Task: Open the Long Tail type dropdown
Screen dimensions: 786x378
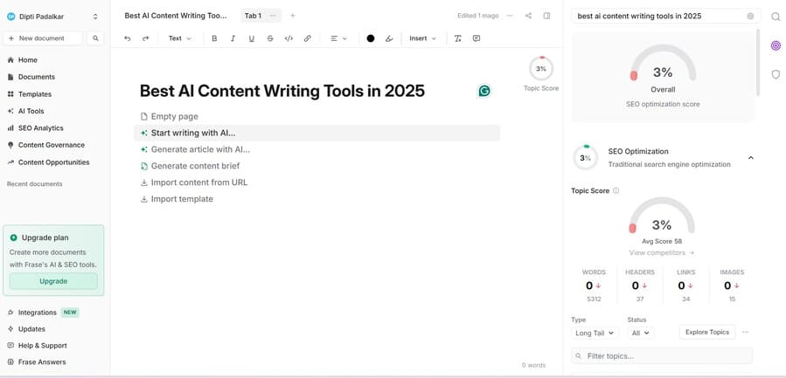Action: click(x=595, y=333)
